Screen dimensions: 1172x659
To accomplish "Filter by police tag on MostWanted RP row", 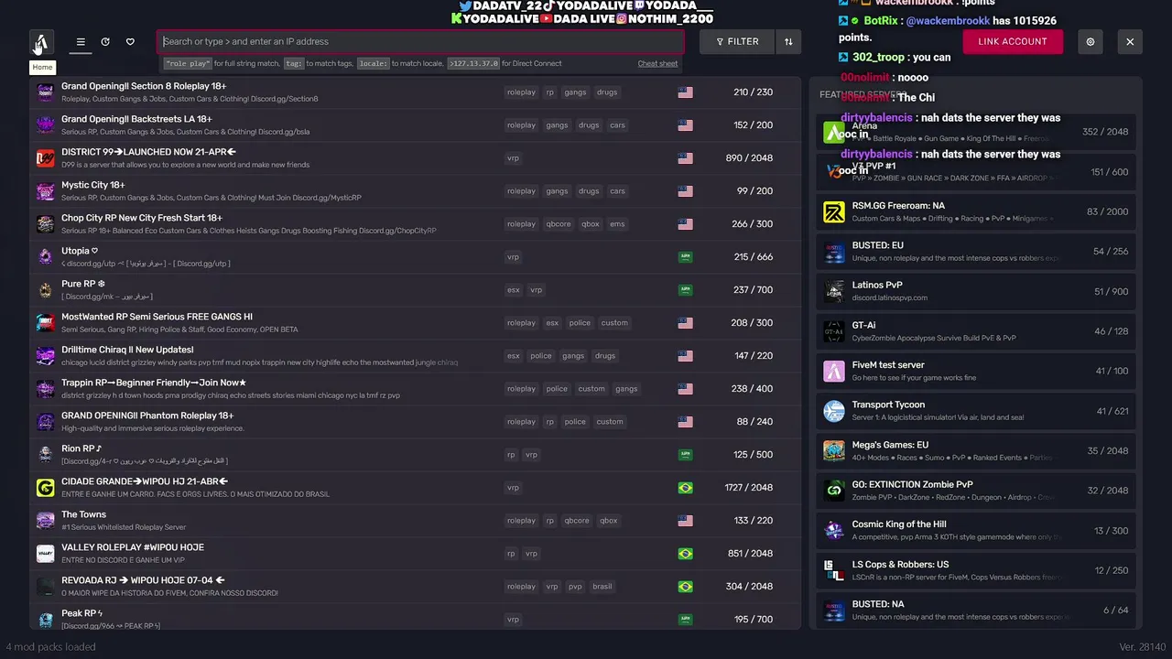I will [x=581, y=323].
